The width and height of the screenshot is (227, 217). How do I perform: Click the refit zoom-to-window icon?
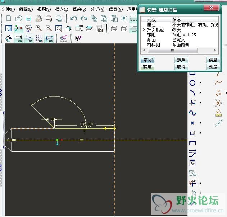click(59, 28)
